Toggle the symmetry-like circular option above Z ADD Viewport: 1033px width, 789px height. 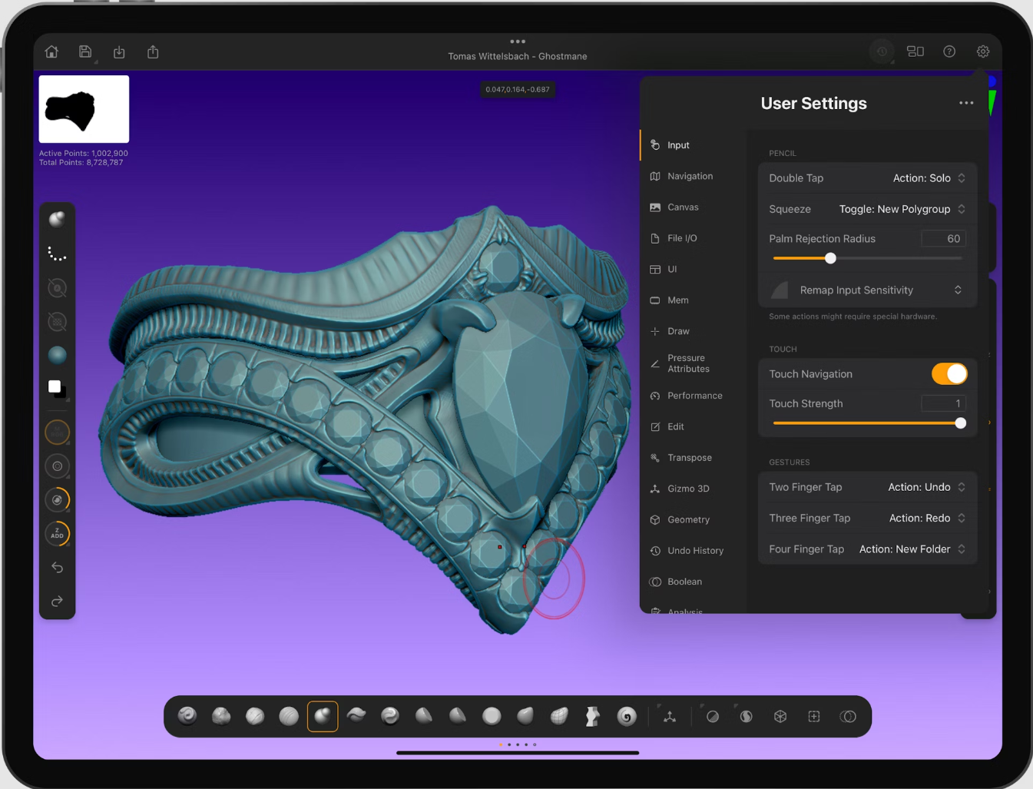(x=57, y=499)
